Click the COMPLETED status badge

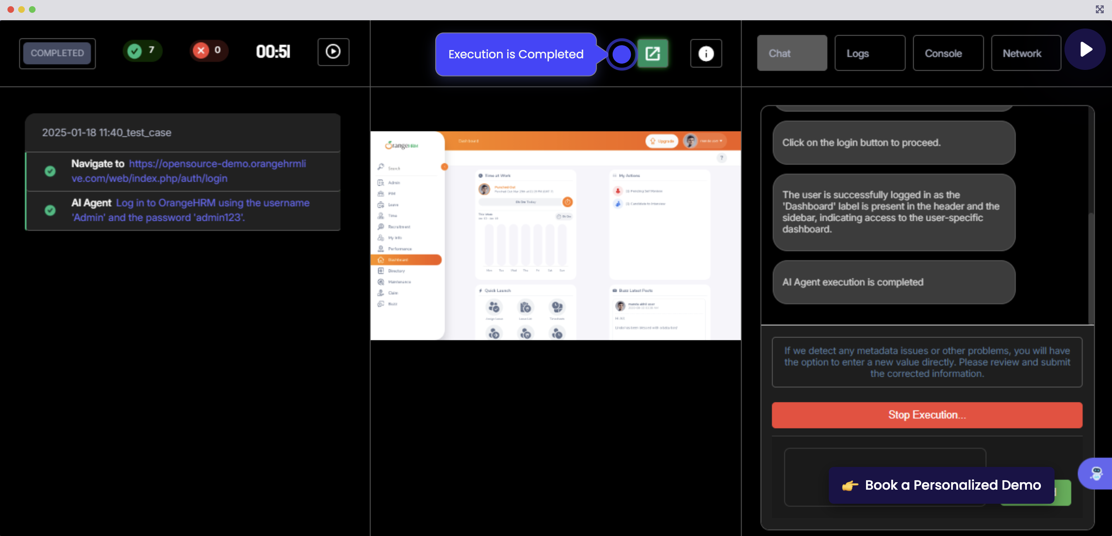[x=57, y=53]
